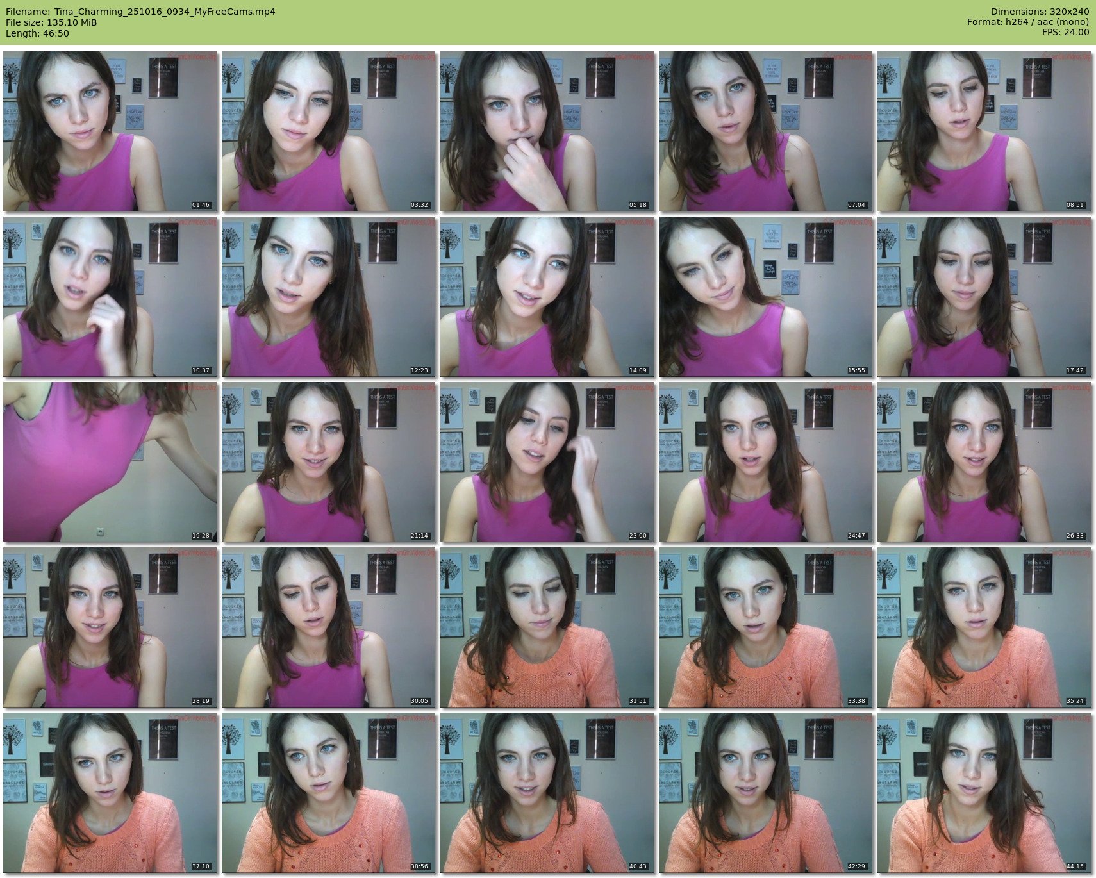The height and width of the screenshot is (878, 1096).
Task: Open the 08:51 thumbnail
Action: tap(984, 131)
